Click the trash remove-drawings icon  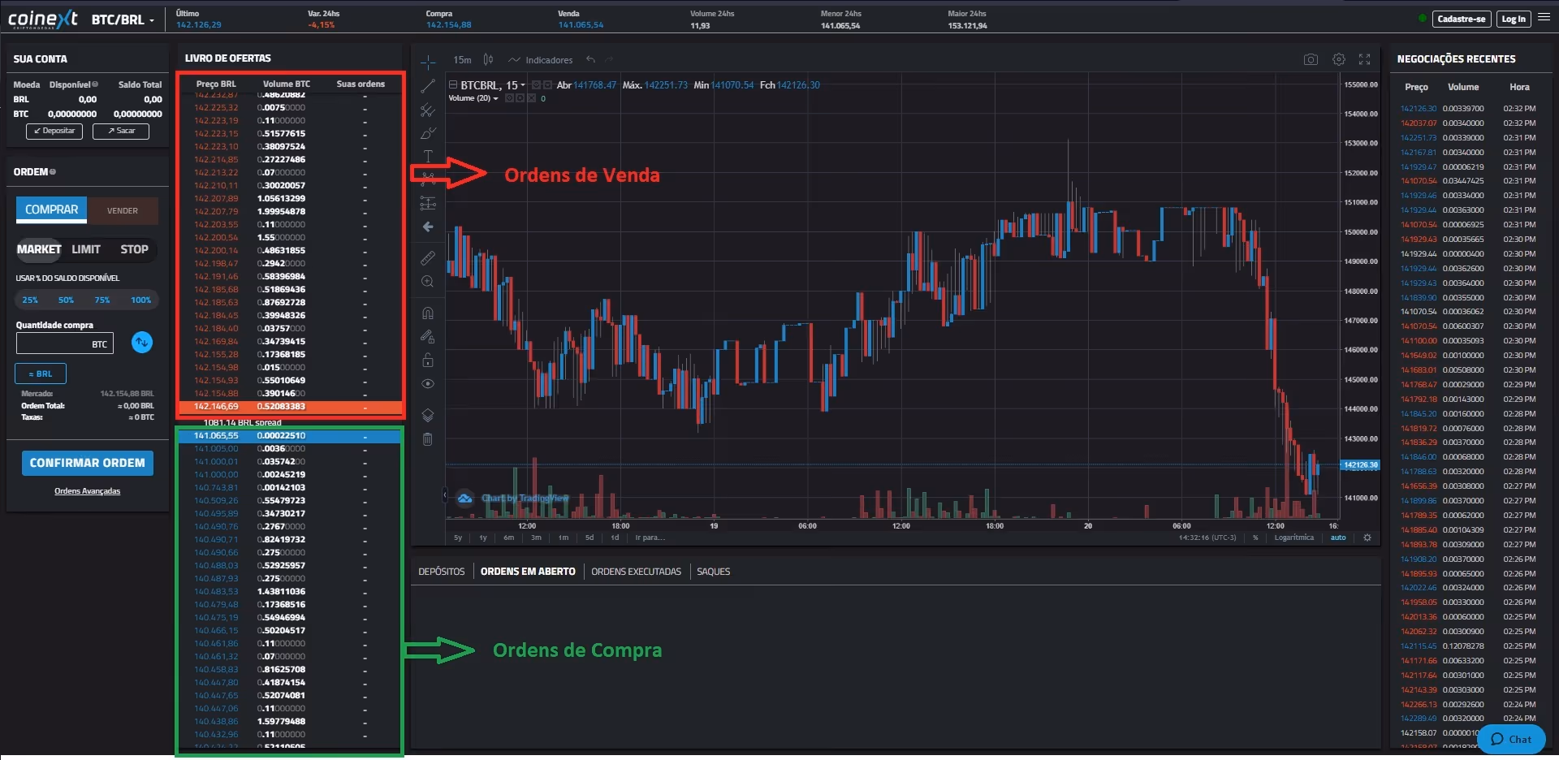tap(428, 439)
